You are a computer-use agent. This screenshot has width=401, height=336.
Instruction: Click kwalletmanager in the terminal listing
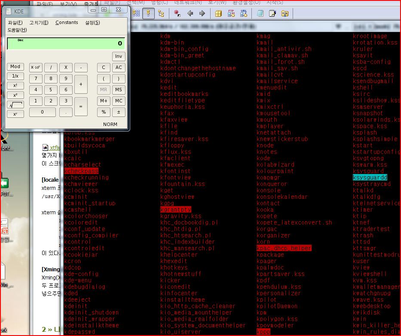pyautogui.click(x=377, y=287)
